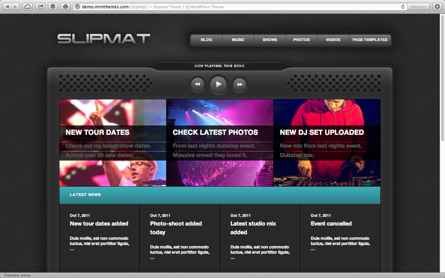The image size is (445, 278).
Task: Click the date above 'Event cancelled'
Action: point(321,215)
